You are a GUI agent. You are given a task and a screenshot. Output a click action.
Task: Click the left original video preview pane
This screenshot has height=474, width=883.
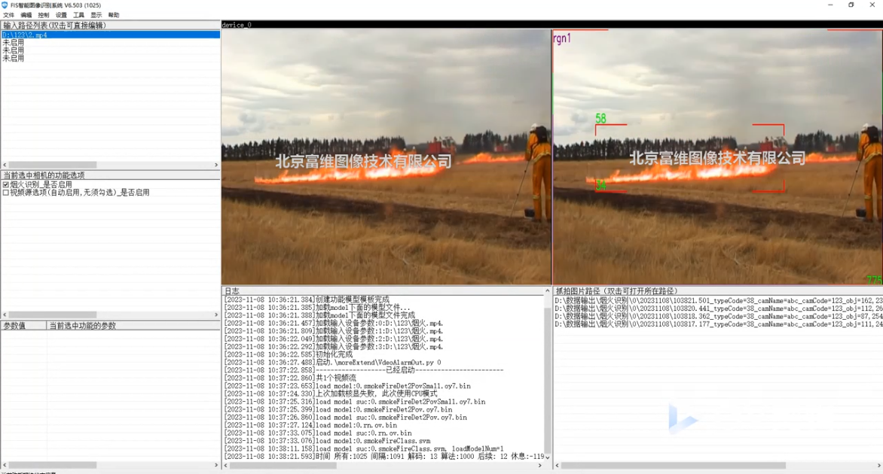(387, 157)
